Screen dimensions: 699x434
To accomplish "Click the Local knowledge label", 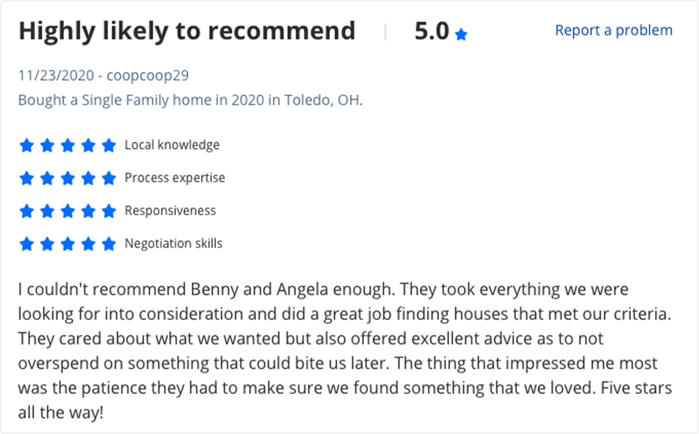I will pyautogui.click(x=172, y=145).
